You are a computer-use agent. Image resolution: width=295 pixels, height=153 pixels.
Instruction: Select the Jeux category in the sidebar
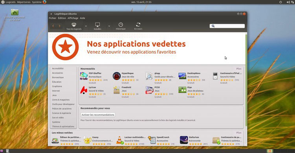click(x=54, y=95)
